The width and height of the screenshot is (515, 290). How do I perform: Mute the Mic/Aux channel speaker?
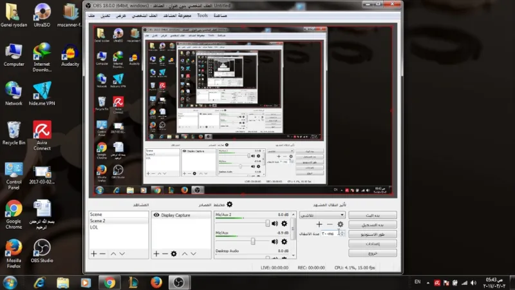click(x=276, y=241)
